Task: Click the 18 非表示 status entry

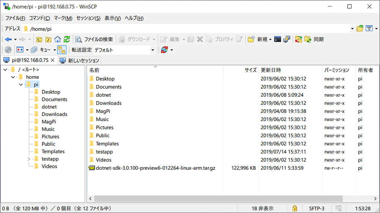Action: coord(263,208)
